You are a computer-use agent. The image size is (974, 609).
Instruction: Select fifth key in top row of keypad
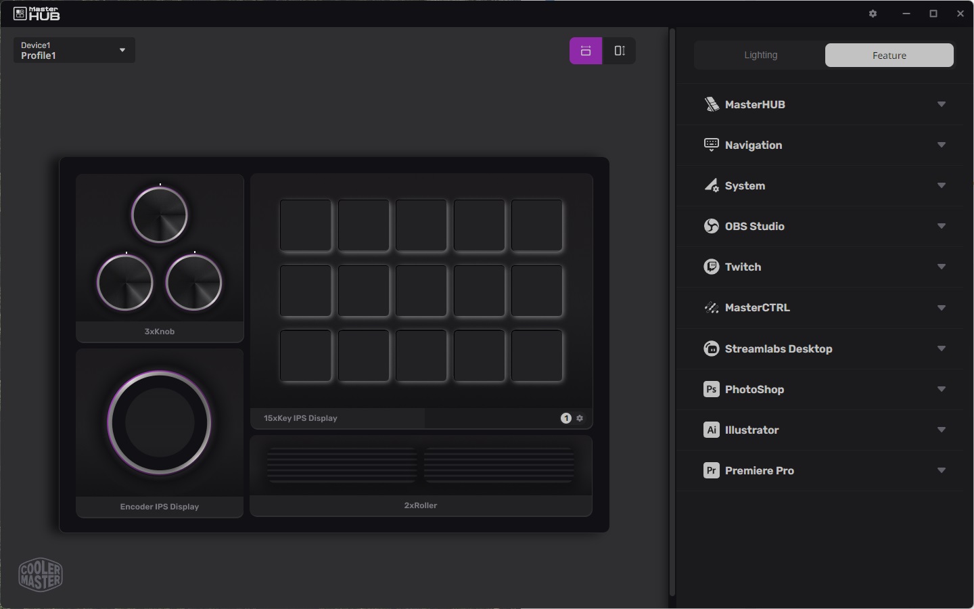(537, 225)
